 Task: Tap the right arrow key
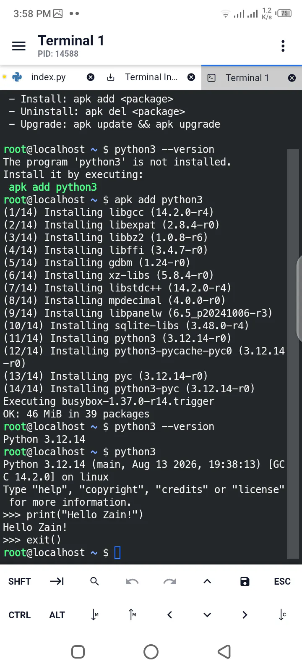point(245,615)
